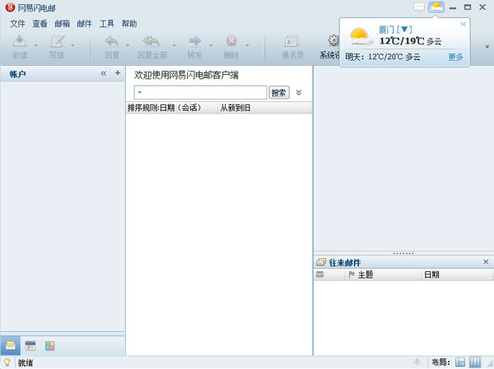
Task: Click the 往来邮件 panel title icon
Action: (x=321, y=262)
